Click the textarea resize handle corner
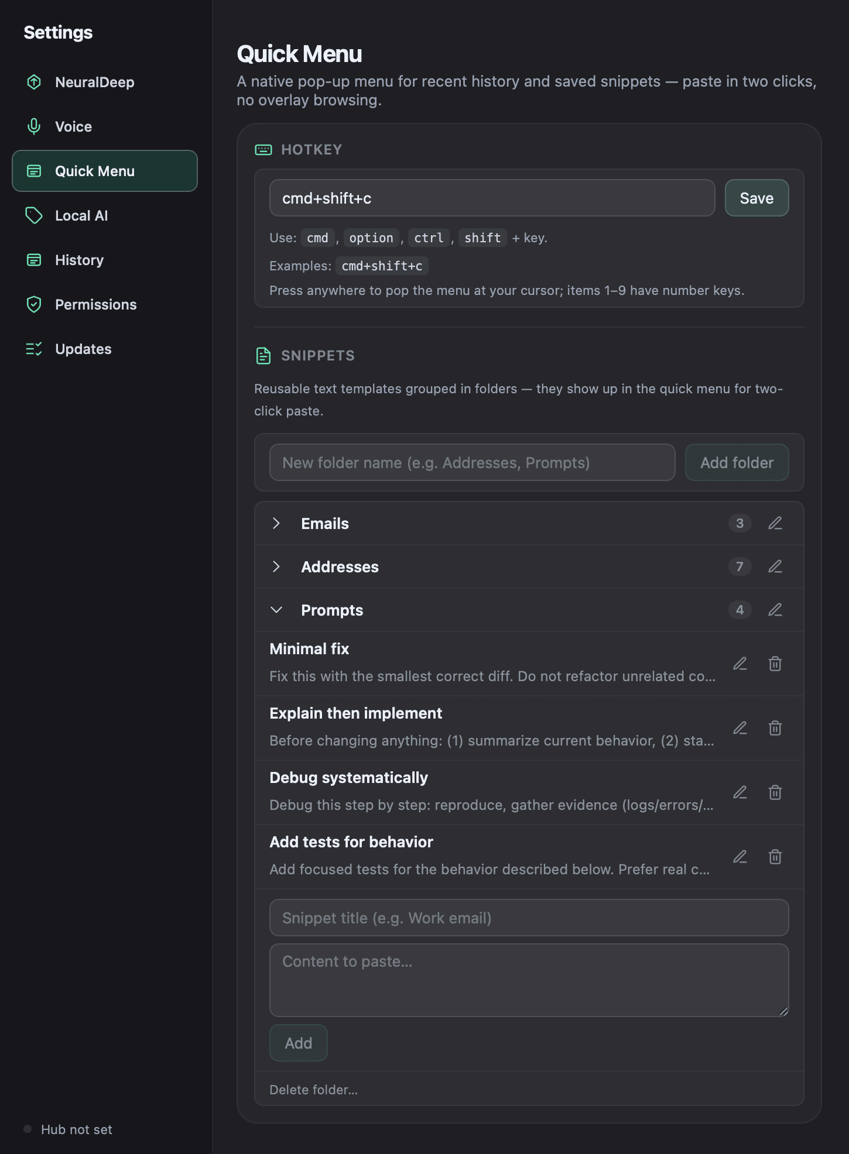The width and height of the screenshot is (849, 1154). [783, 1011]
